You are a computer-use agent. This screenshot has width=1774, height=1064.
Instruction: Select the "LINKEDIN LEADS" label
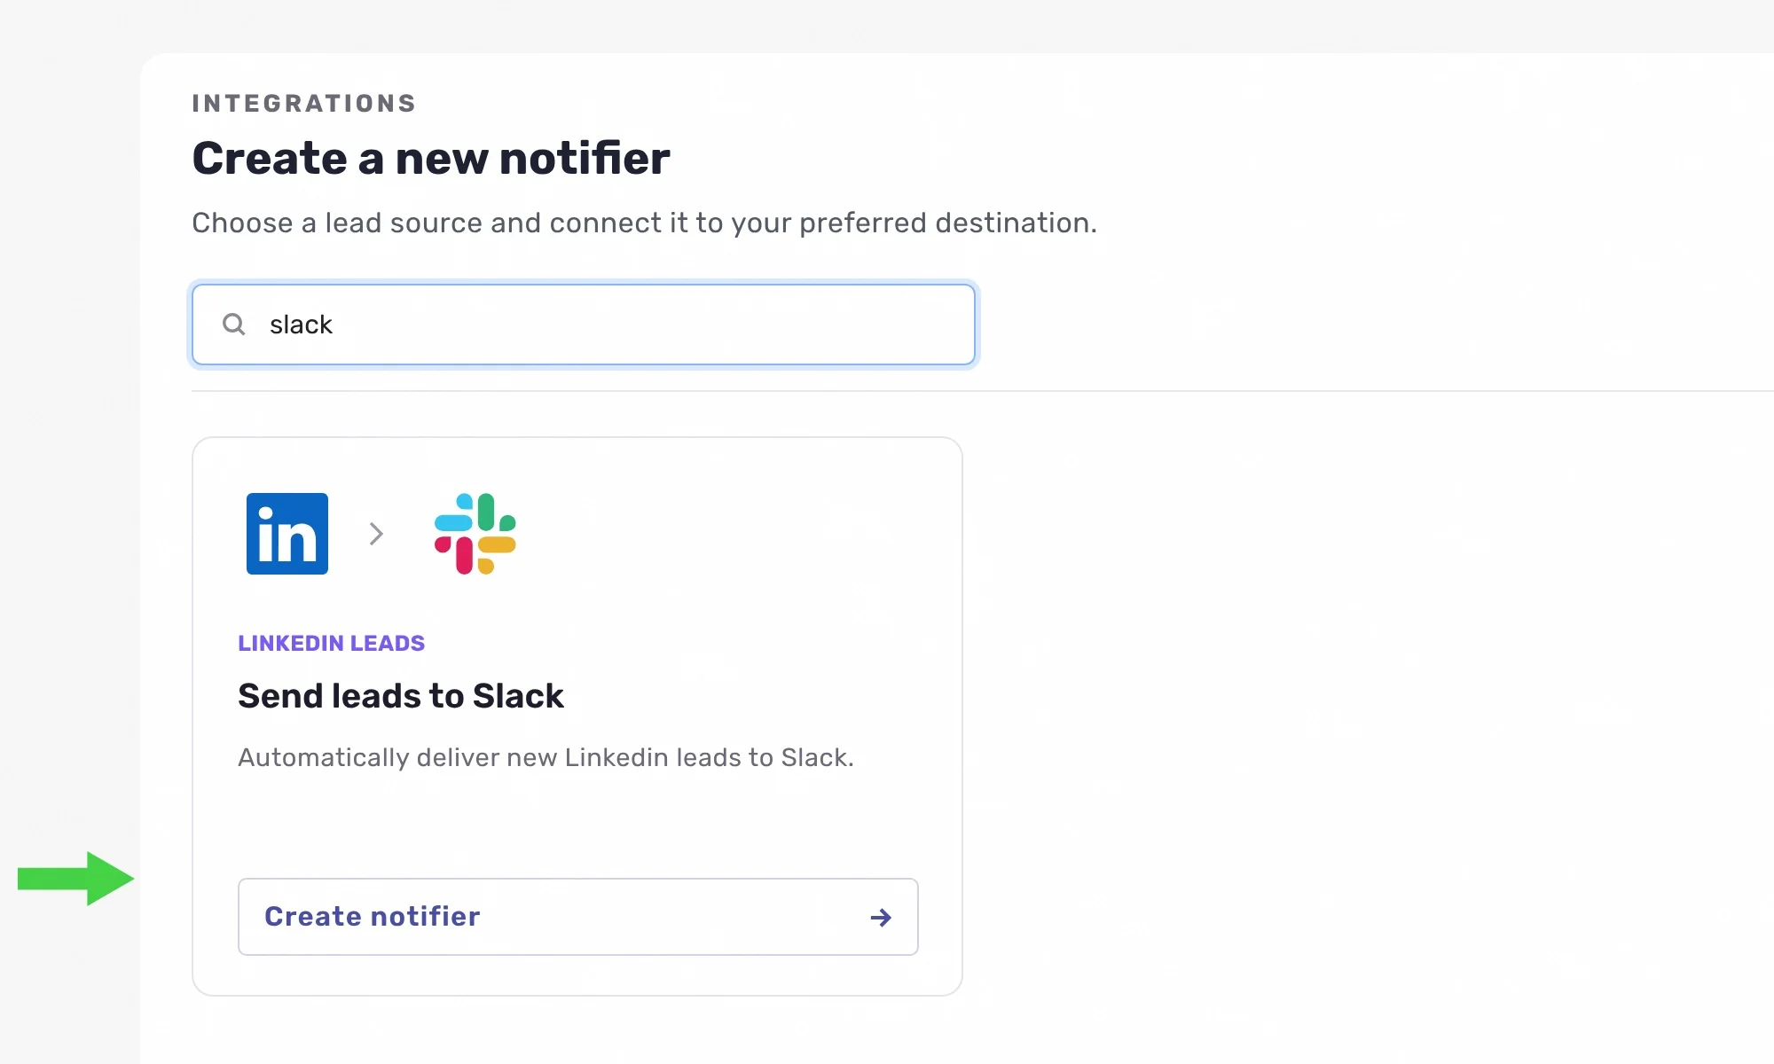pyautogui.click(x=332, y=644)
